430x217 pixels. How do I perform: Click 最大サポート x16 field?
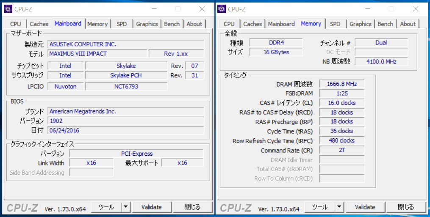tap(182, 163)
